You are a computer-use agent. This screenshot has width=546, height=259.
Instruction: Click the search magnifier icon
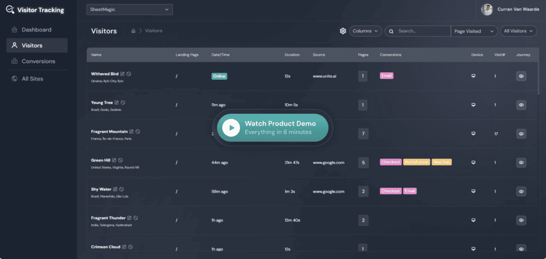[x=391, y=31]
